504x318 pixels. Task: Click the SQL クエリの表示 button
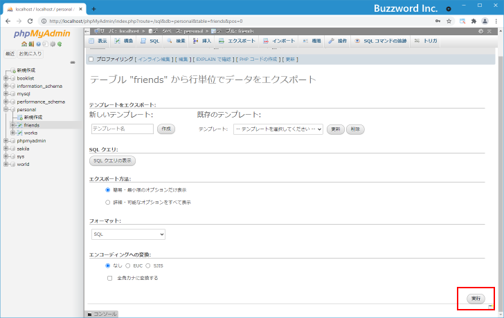click(112, 161)
